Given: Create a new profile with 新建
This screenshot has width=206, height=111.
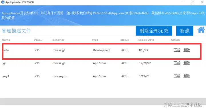Looking at the screenshot, I should (x=185, y=31).
